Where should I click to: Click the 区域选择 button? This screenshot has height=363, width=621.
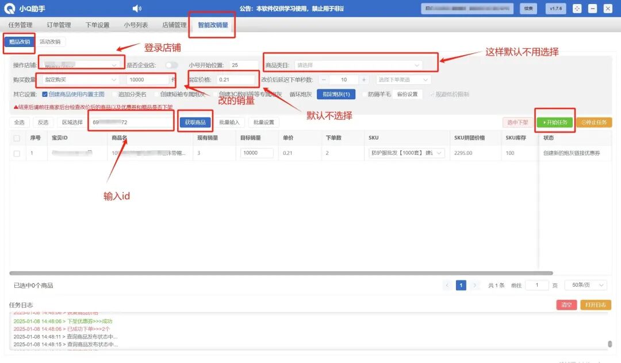point(72,123)
